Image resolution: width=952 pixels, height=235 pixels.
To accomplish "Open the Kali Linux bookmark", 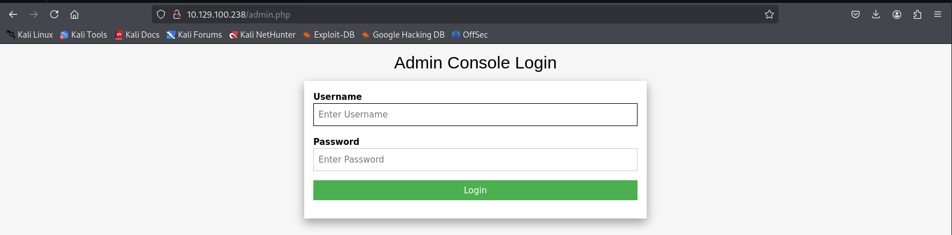I will (x=30, y=35).
